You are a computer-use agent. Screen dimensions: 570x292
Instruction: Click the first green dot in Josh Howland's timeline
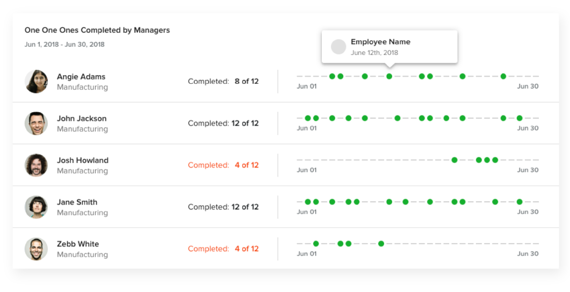[x=454, y=160]
